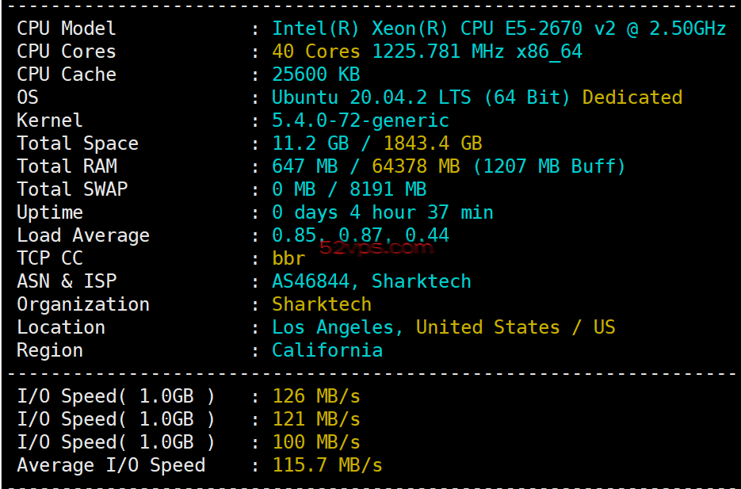Click the 'ASN & ISP' label
Image resolution: width=741 pixels, height=489 pixels.
67,281
